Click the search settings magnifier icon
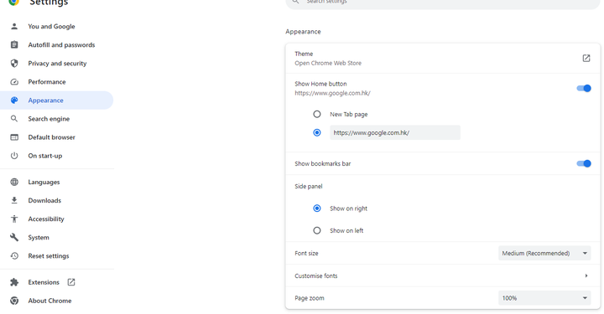The image size is (604, 314). [x=295, y=2]
